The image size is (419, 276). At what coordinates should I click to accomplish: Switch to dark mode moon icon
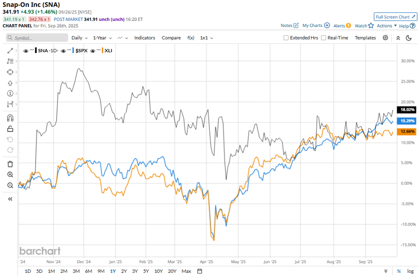tap(409, 38)
